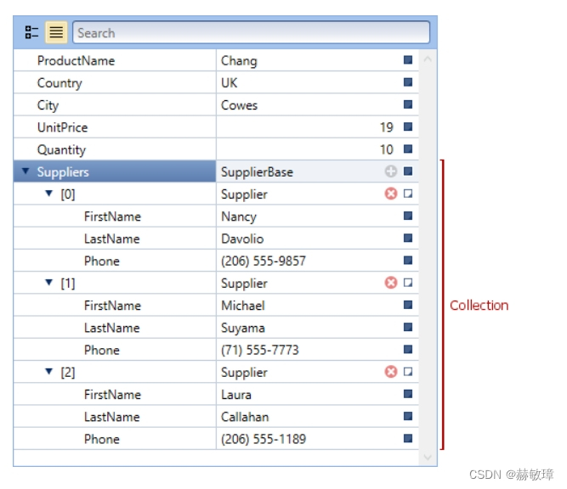
Task: Select the [1] tree item label
Action: (68, 284)
